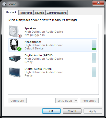Expand the Set Default dropdown arrow
Image resolution: width=106 pixels, height=118 pixels.
click(x=76, y=101)
